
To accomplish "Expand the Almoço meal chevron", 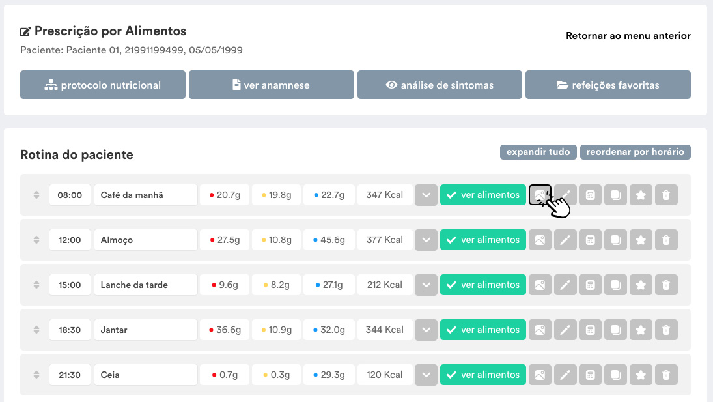I will coord(426,240).
